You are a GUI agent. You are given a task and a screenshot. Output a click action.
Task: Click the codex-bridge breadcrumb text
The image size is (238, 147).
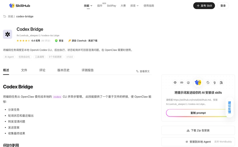pos(25,16)
